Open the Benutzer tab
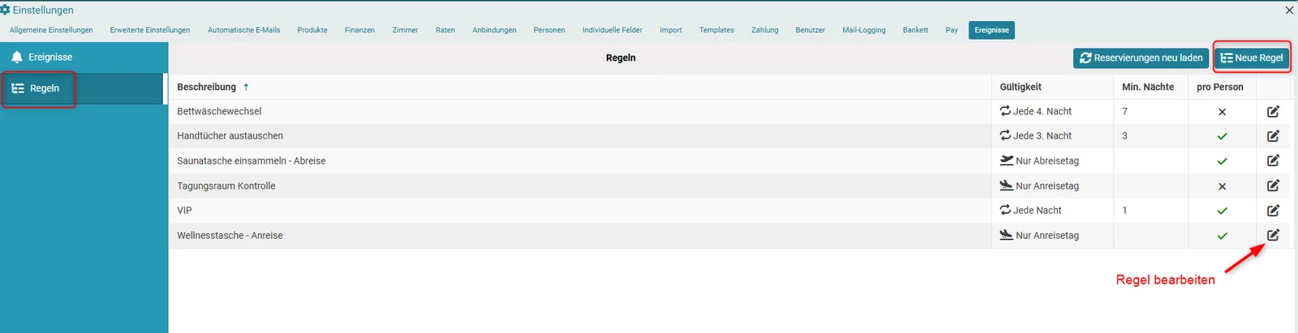The height and width of the screenshot is (333, 1298). [810, 30]
